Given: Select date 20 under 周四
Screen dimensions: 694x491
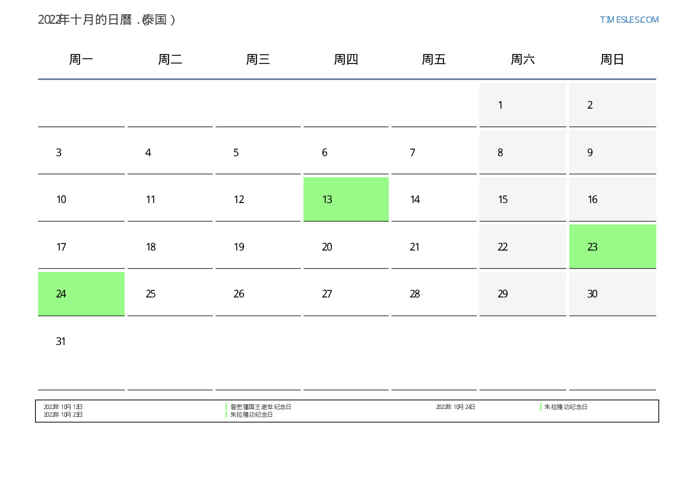Looking at the screenshot, I should pyautogui.click(x=346, y=247).
